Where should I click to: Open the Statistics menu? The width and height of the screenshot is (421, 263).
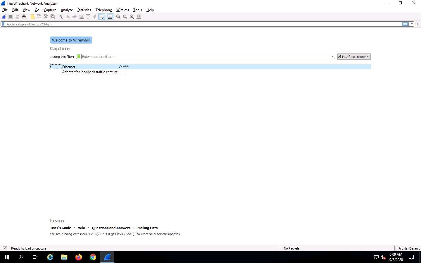point(84,10)
